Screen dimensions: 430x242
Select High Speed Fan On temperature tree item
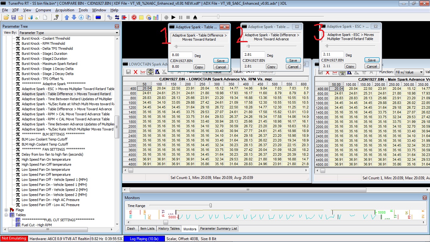tap(46, 159)
